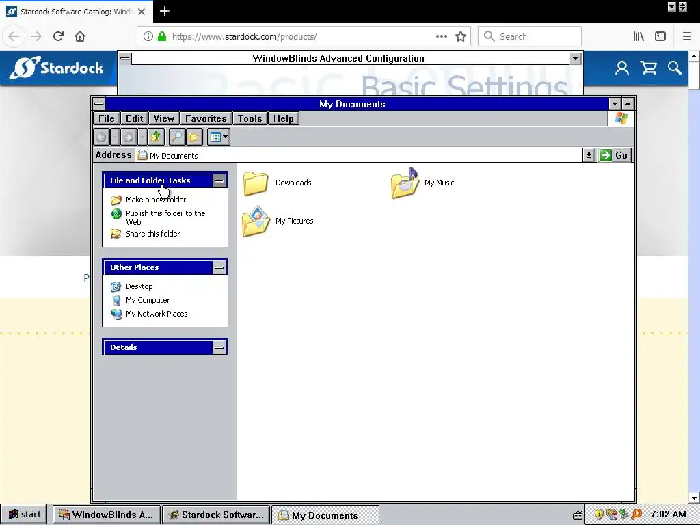
Task: Collapse the File and Folder Tasks panel
Action: pyautogui.click(x=219, y=180)
